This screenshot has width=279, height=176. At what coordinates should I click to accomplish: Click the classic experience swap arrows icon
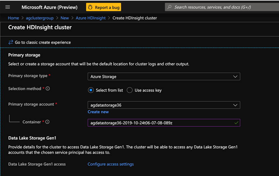(x=11, y=42)
